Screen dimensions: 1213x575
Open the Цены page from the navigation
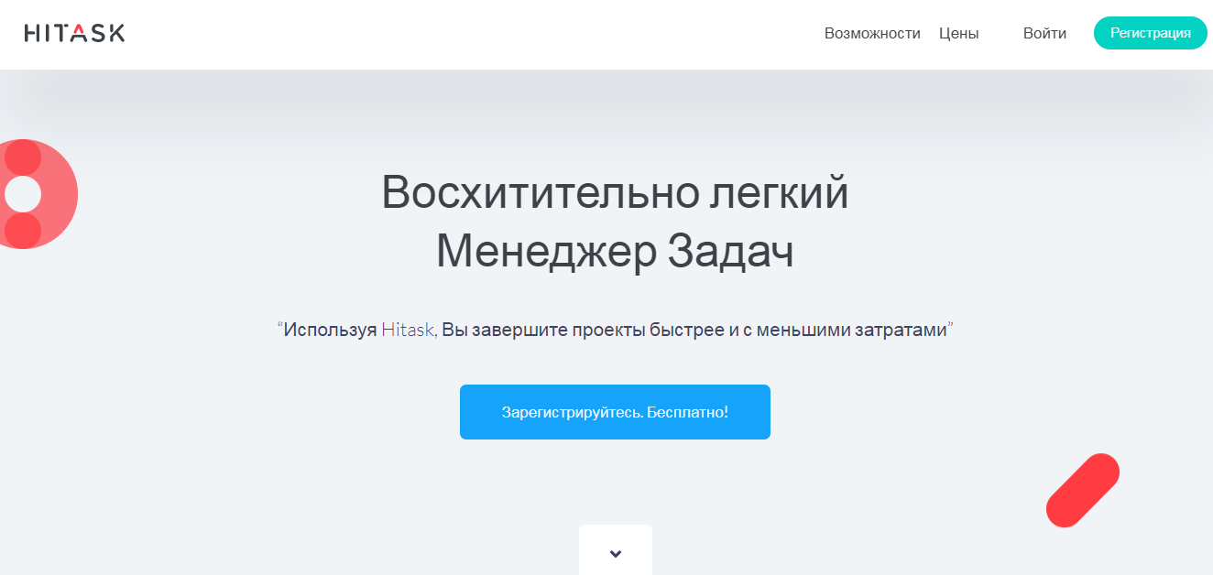(958, 33)
